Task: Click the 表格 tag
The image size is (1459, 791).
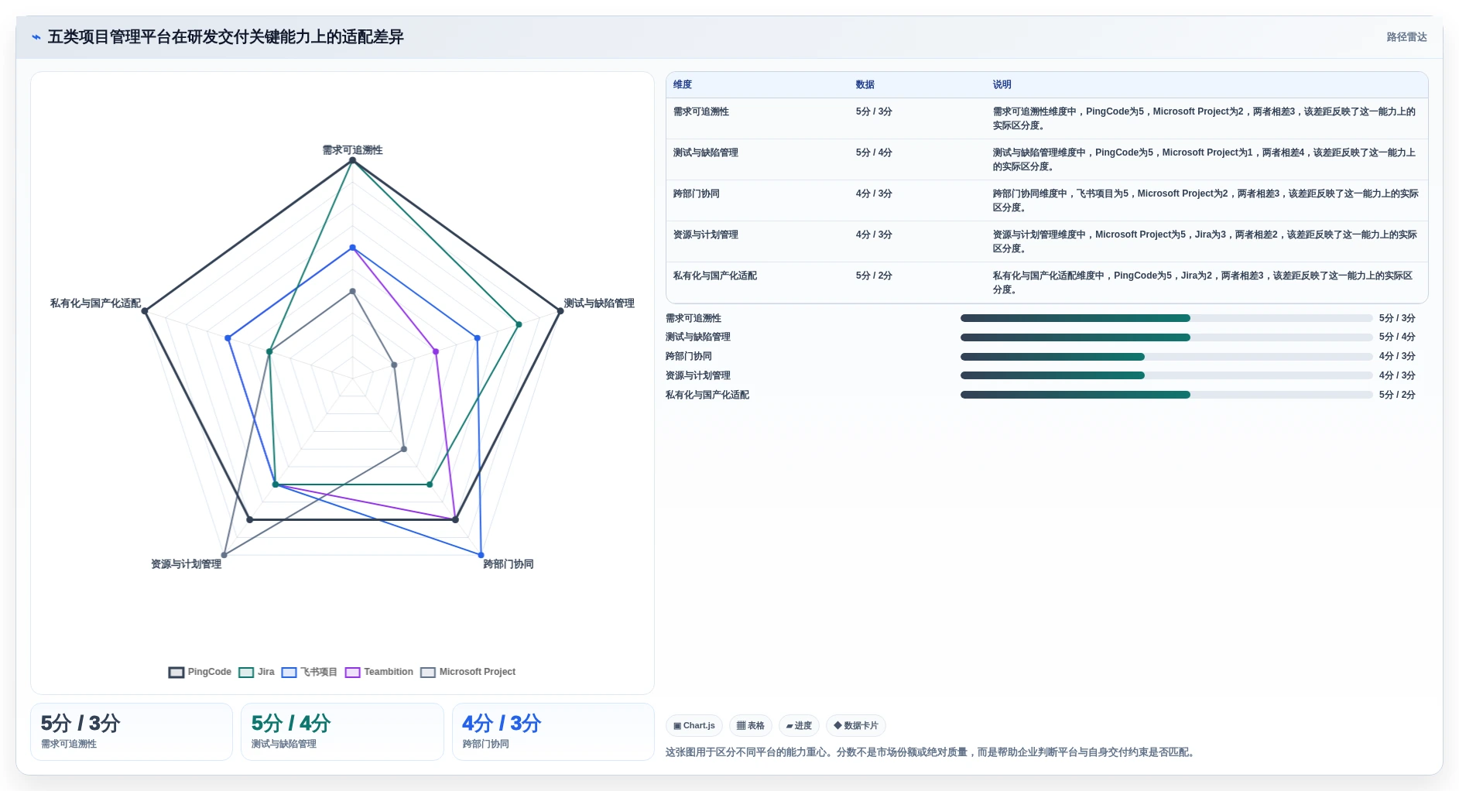Action: 751,725
